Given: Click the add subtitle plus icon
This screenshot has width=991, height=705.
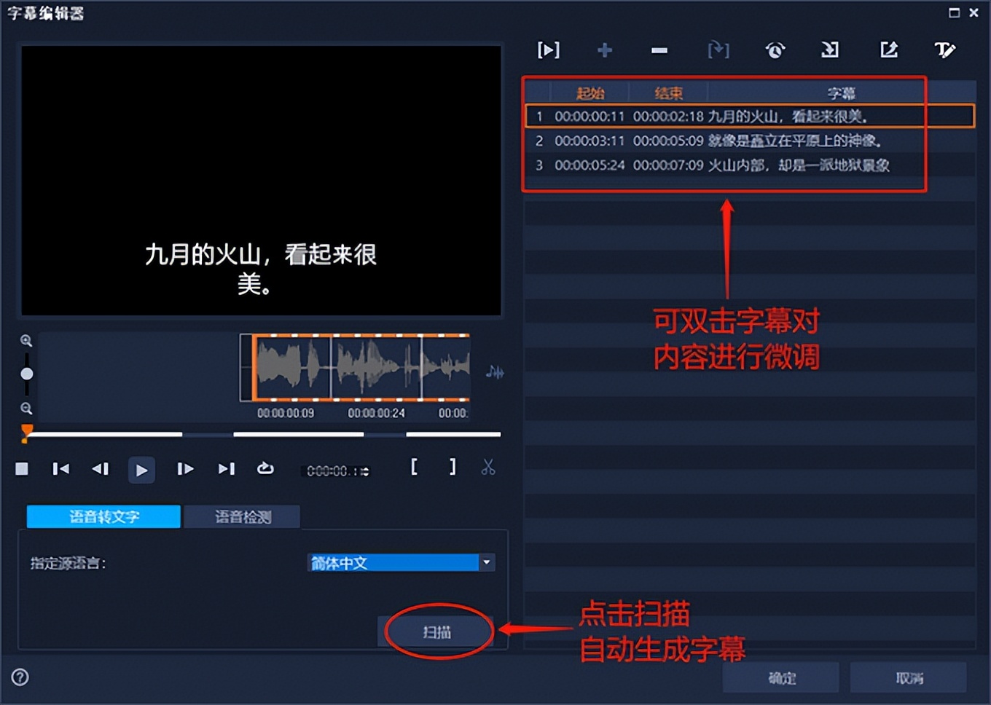Looking at the screenshot, I should [x=604, y=50].
